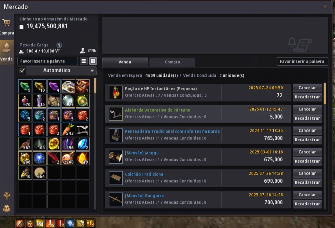Open the Alabarda Decorativa de Pântano thumbnail

tap(116, 114)
